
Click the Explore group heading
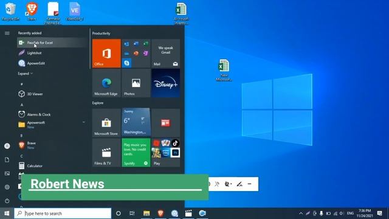tap(98, 103)
